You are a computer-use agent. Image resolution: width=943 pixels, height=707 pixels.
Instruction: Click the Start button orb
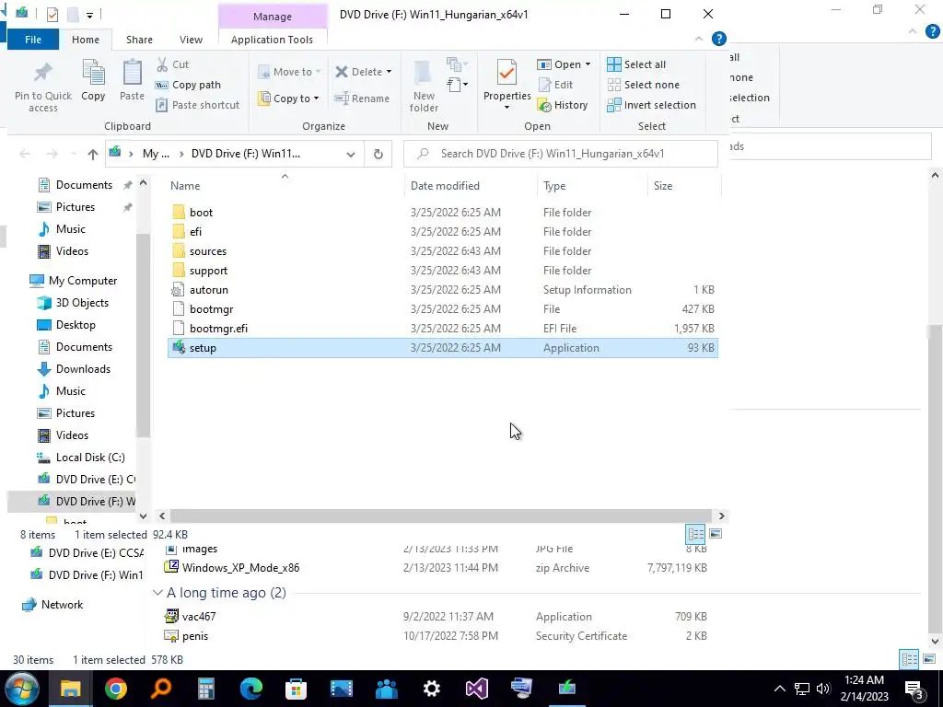pos(22,689)
